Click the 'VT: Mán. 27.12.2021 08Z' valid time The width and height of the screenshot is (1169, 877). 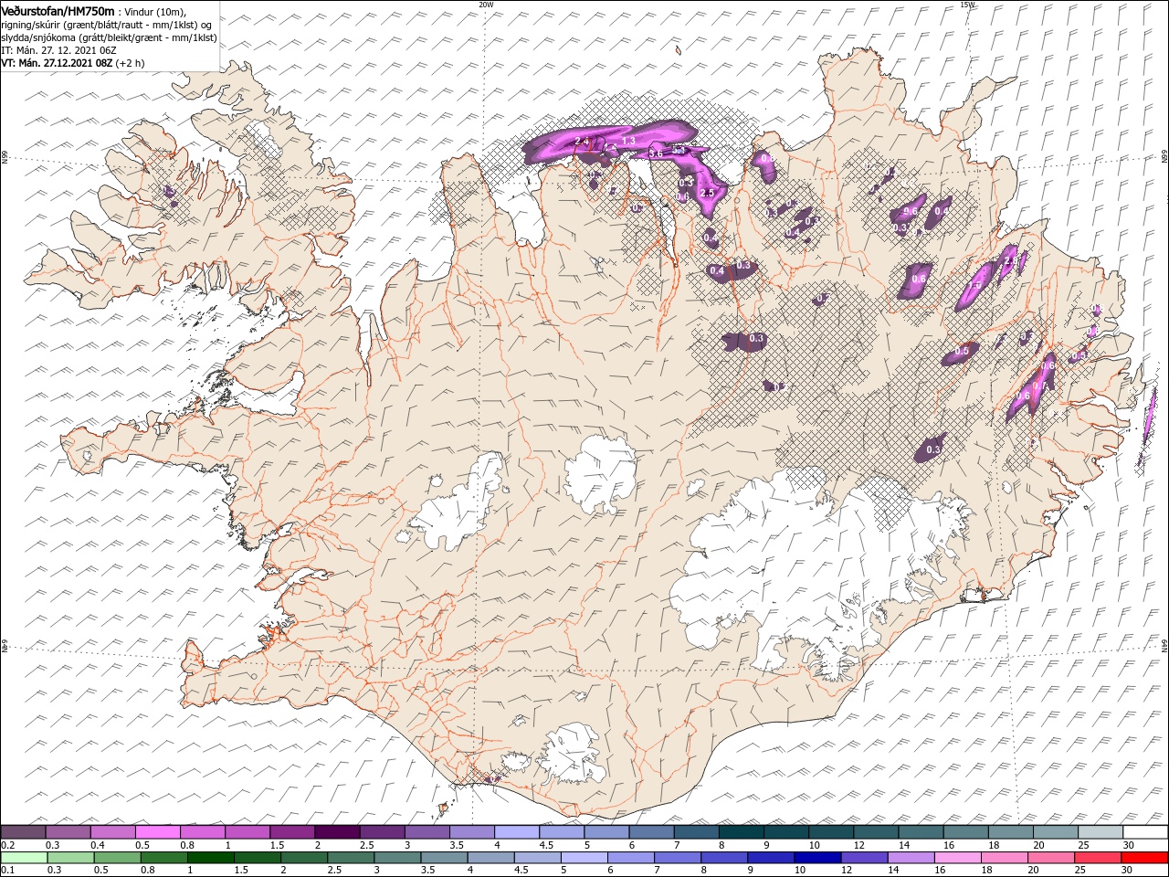coord(56,63)
